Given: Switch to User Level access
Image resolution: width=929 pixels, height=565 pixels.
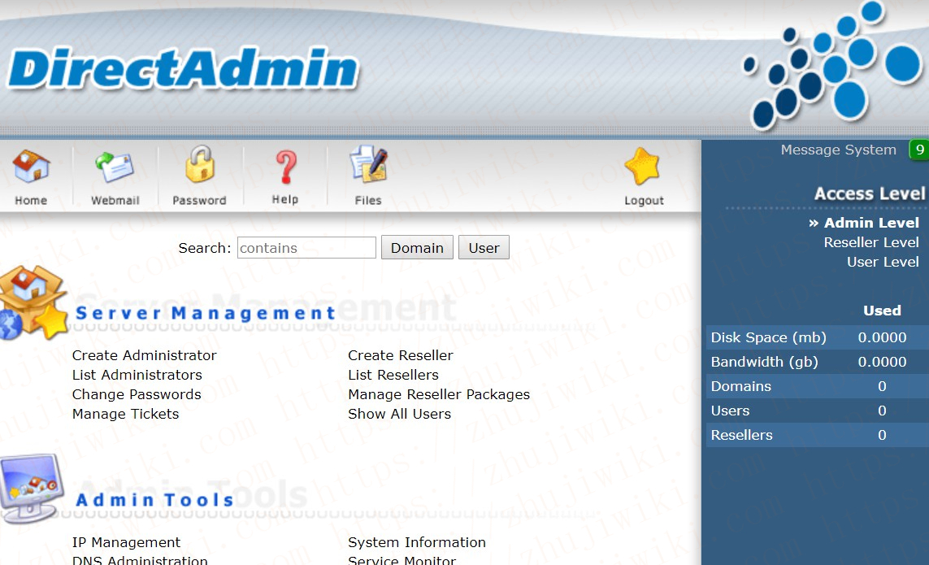Looking at the screenshot, I should (x=883, y=262).
